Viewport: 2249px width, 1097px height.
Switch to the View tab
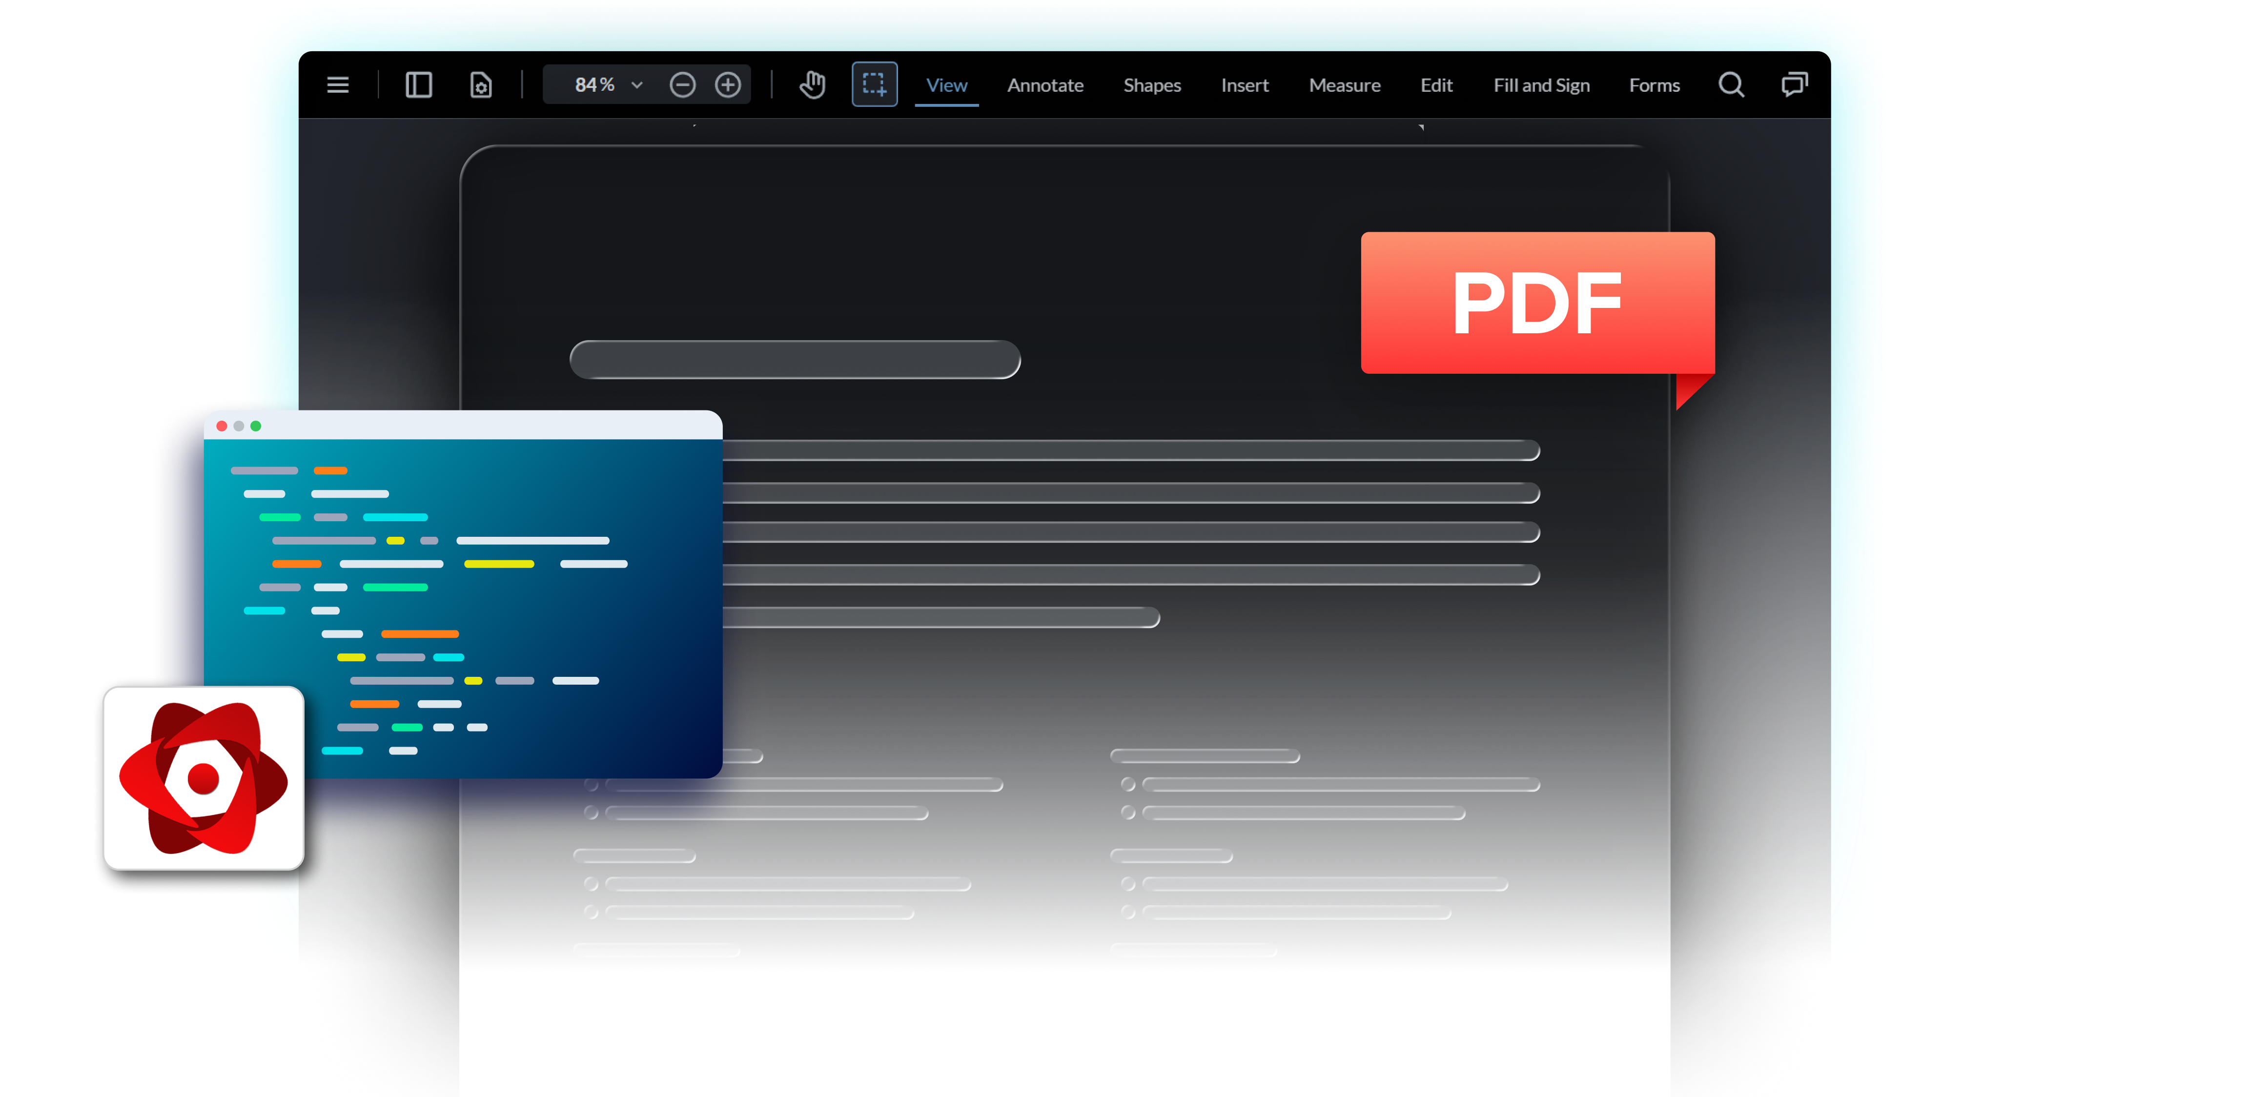coord(946,84)
